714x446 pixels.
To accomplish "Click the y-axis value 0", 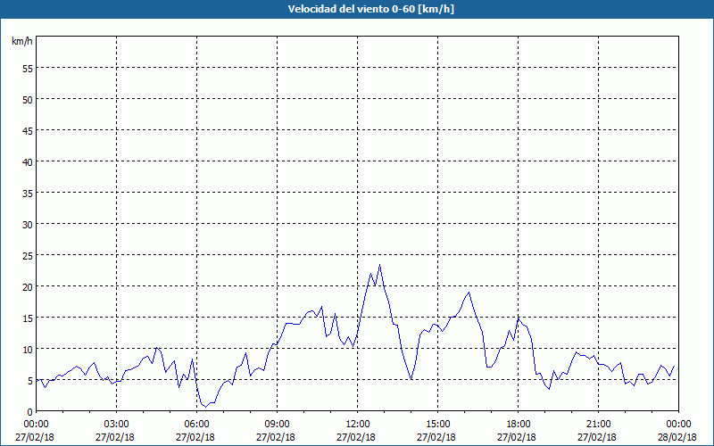I will pyautogui.click(x=30, y=411).
